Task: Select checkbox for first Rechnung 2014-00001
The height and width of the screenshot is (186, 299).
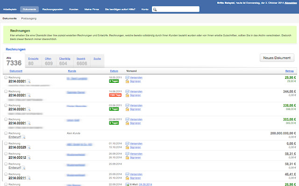Action: tap(6, 78)
